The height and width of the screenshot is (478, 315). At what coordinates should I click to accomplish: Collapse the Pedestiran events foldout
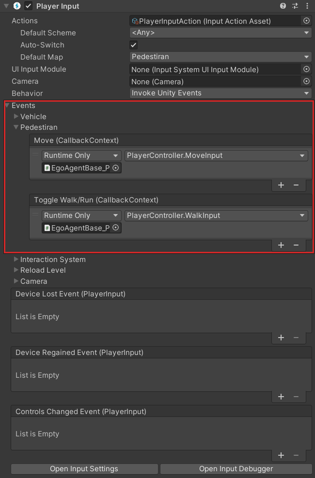(16, 127)
